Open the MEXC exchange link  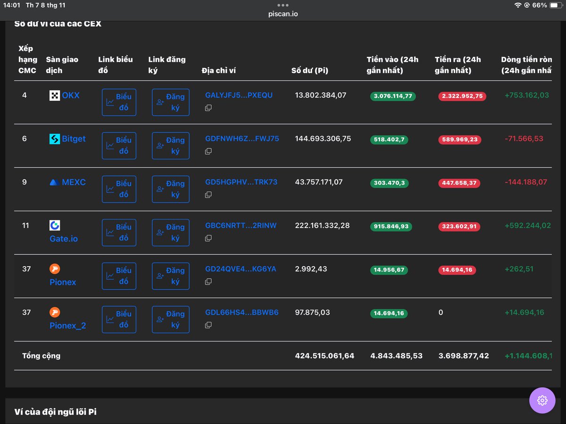tap(74, 182)
